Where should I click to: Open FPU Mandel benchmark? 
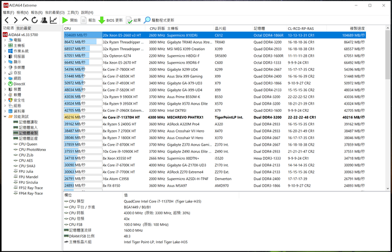[x=26, y=177]
